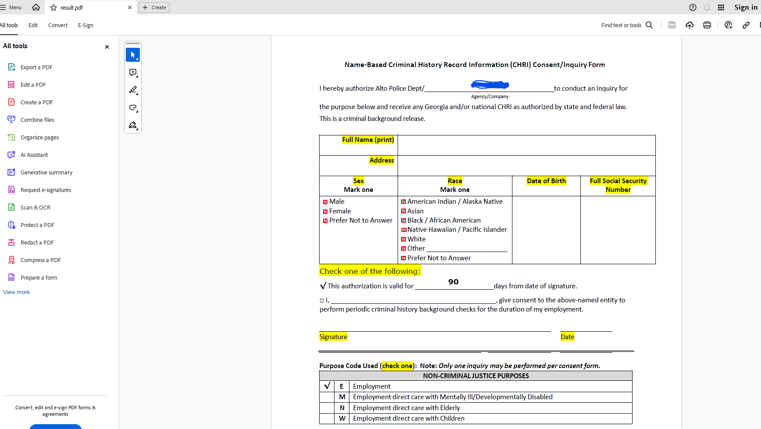761x429 pixels.
Task: Check the Male checkbox in the form
Action: coord(325,202)
